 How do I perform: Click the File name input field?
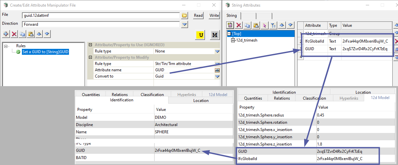coord(101,16)
